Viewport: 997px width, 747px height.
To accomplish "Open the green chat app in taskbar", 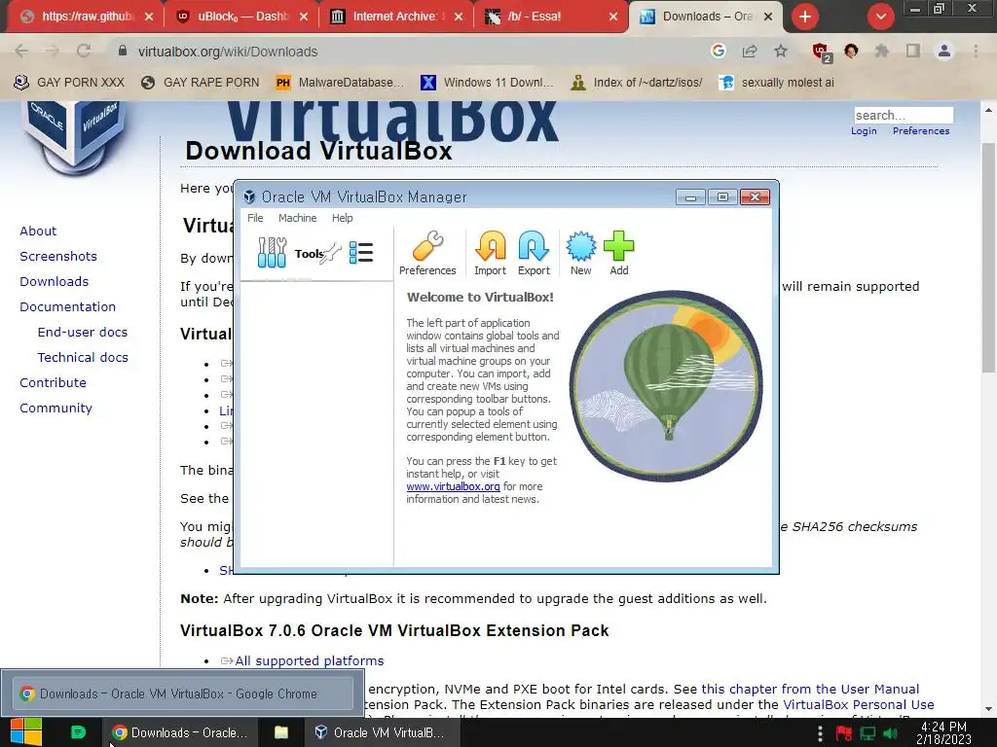I will 78,732.
